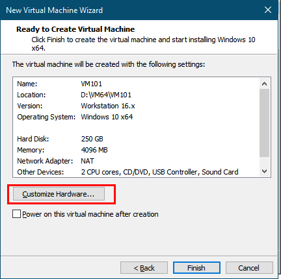Click the settings list scroll-down arrow

coord(264,171)
